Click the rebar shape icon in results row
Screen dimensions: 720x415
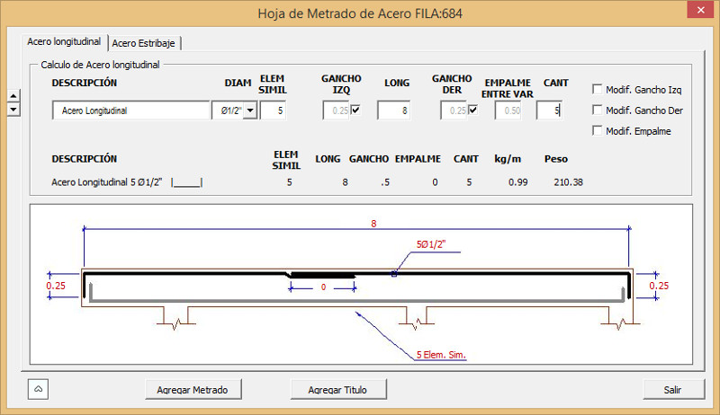tap(187, 182)
